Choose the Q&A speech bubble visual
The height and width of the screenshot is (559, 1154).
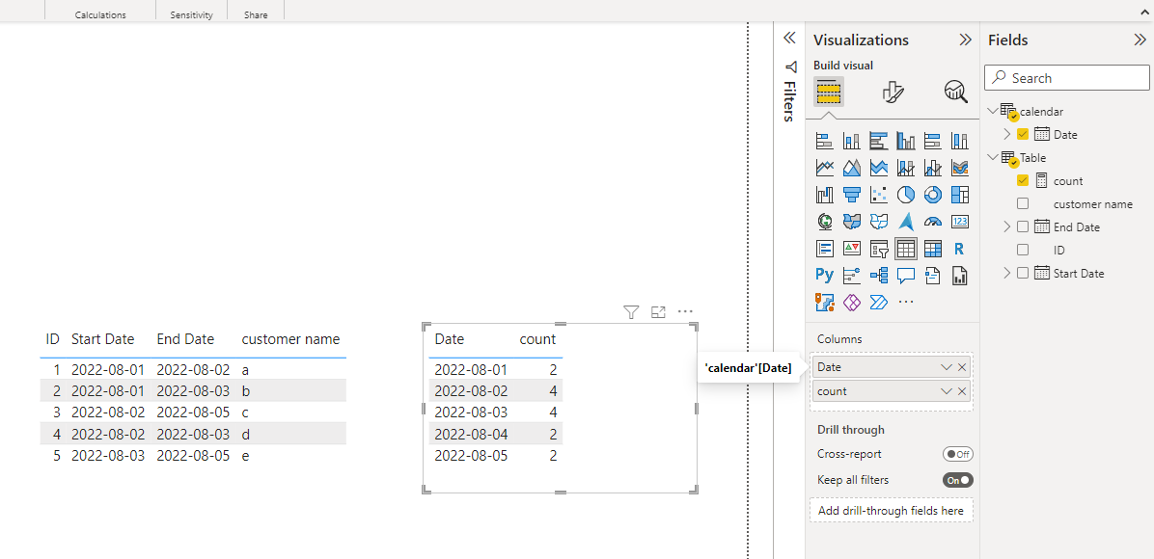(x=906, y=276)
